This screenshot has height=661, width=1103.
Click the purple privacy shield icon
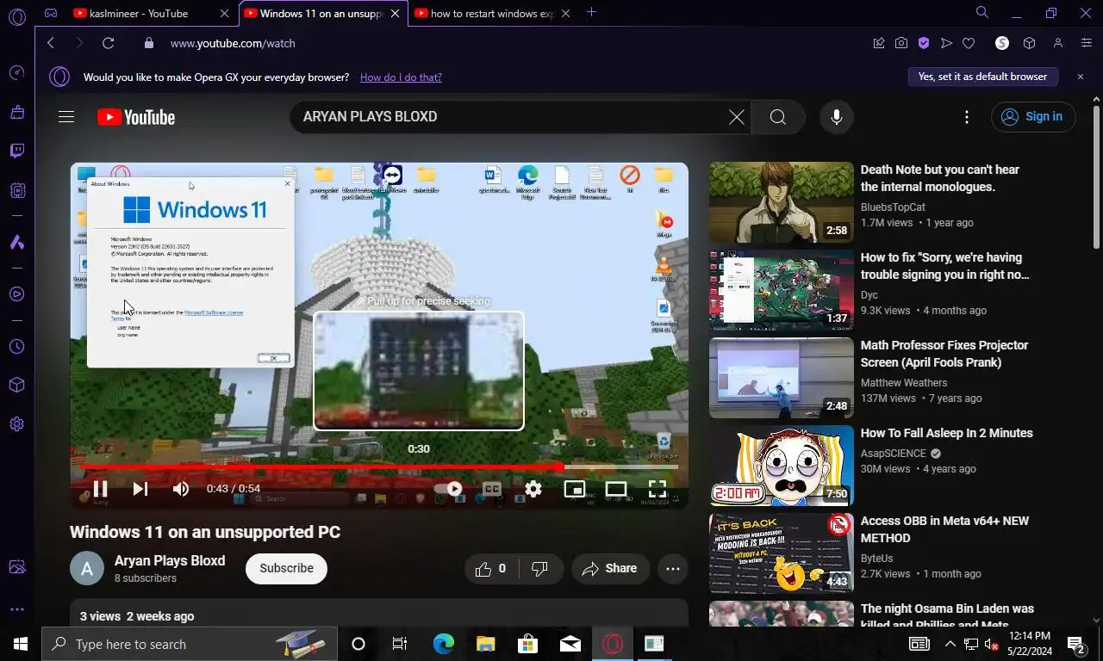pos(924,43)
